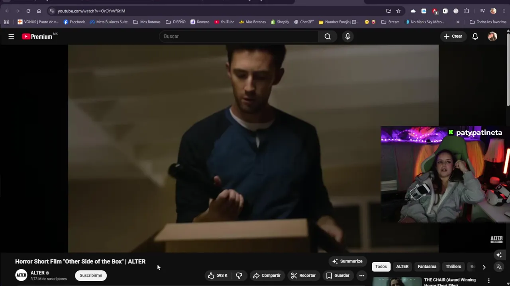Click the video player to pause playback
This screenshot has width=510, height=286.
253,149
